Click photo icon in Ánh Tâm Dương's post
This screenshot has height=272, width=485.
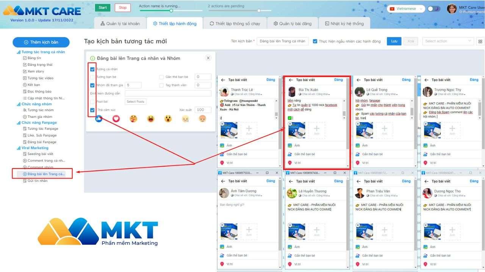[x=222, y=247]
